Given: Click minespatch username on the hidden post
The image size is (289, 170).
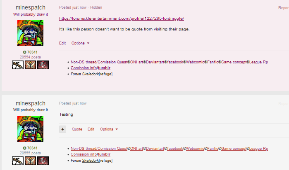Looking at the screenshot, I should 30,8.
